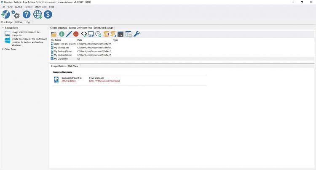Image resolution: width=316 pixels, height=170 pixels.
Task: Delete definition using red minus icon
Action: 76,34
